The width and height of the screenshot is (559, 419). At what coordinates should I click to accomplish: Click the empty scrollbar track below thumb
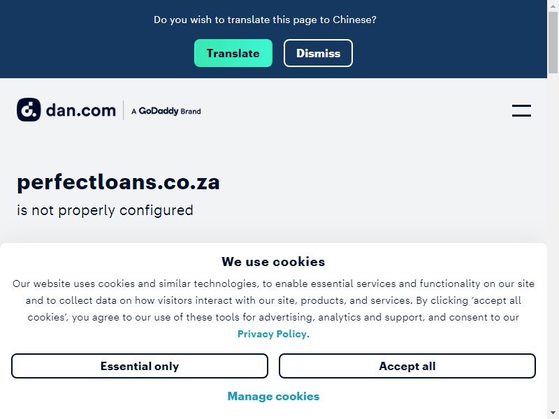pos(553,242)
